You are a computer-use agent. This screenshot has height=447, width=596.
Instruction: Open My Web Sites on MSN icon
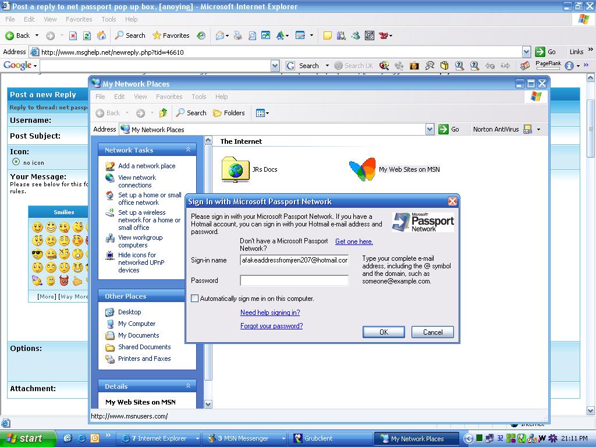363,169
